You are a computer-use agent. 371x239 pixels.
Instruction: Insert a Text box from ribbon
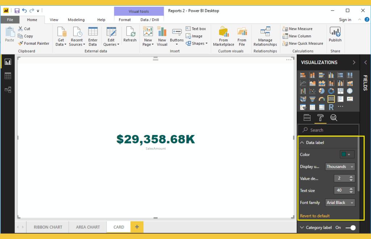196,29
